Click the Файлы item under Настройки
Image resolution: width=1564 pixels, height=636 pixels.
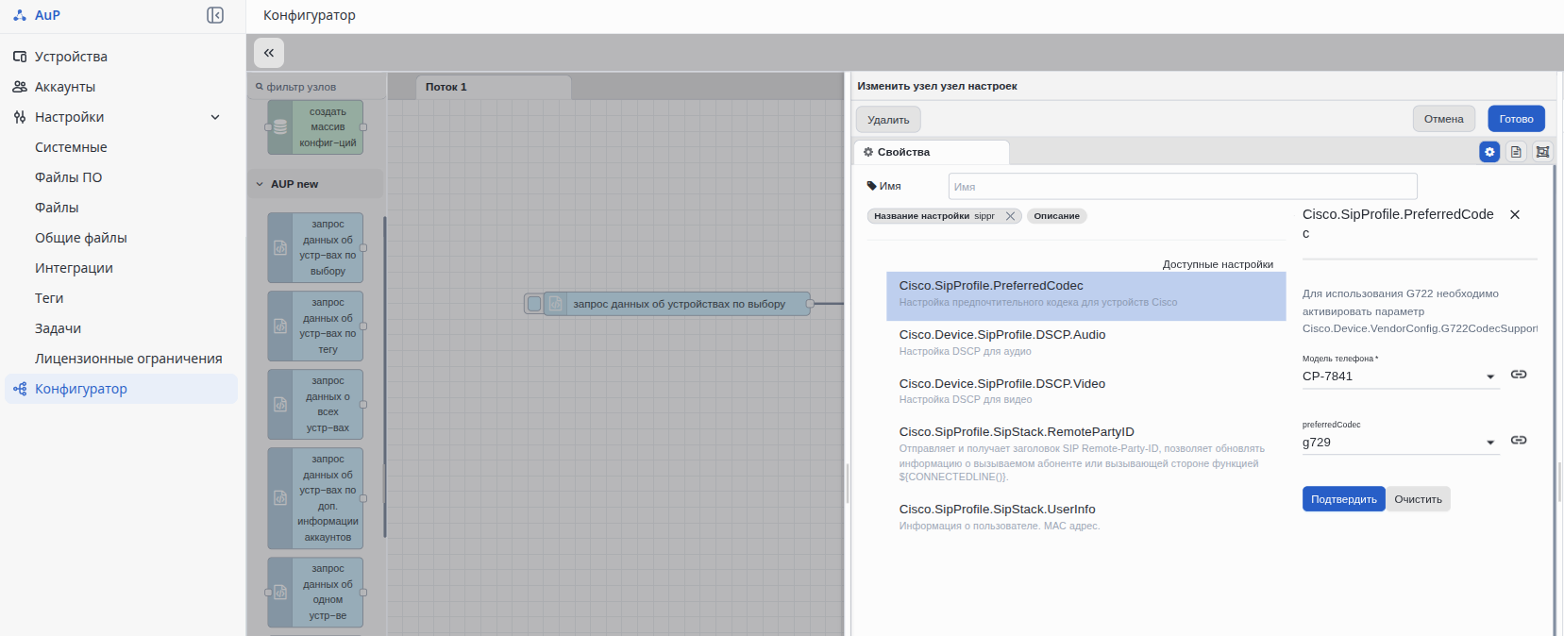[x=57, y=208]
